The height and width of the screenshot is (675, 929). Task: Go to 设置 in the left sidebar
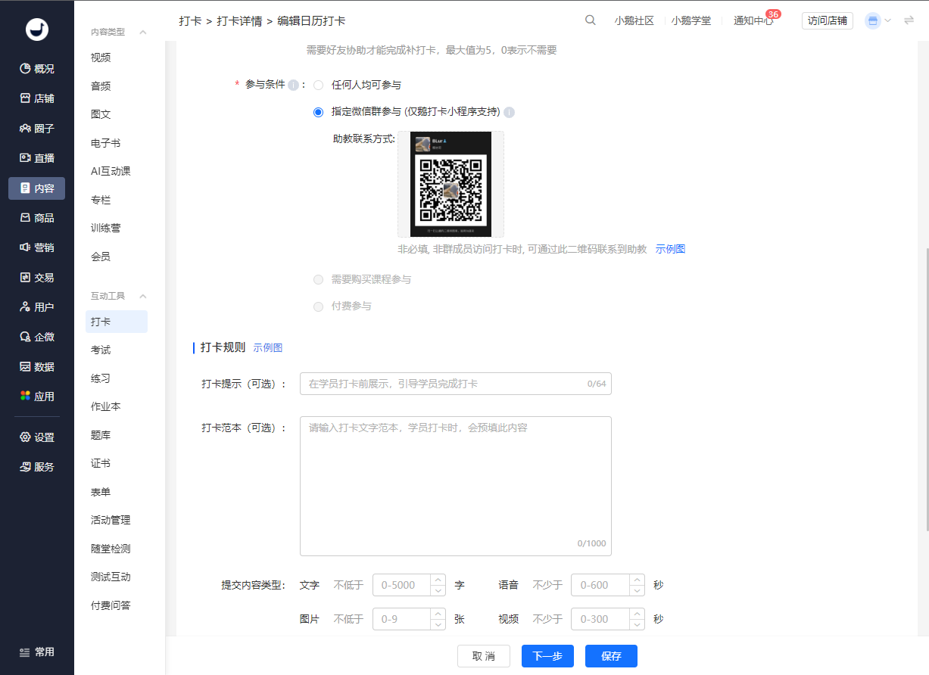point(37,437)
